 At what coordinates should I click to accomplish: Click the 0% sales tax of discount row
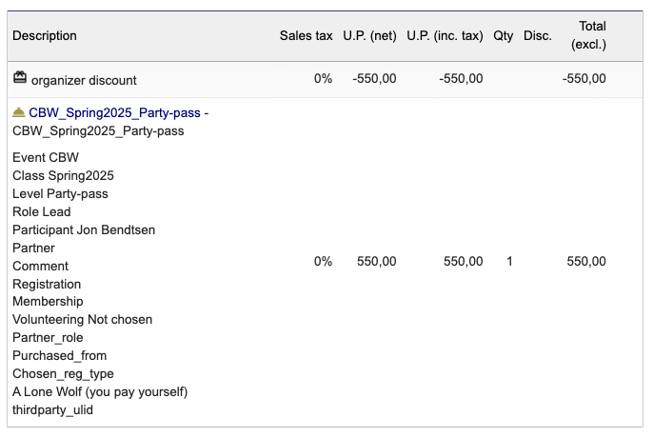(323, 78)
